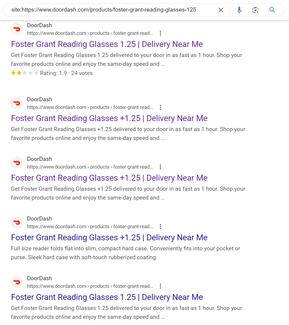Start voice search with the microphone icon
The width and height of the screenshot is (289, 325).
click(239, 10)
